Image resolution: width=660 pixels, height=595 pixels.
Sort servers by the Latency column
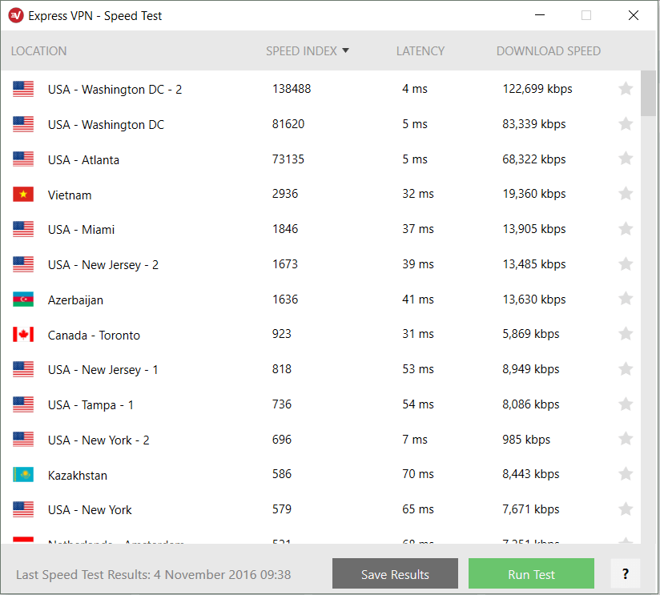coord(420,50)
